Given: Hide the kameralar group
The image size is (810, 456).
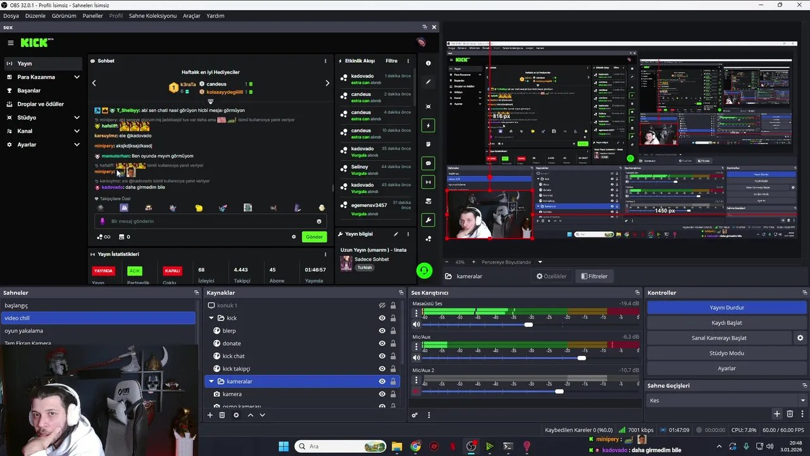Looking at the screenshot, I should tap(382, 381).
